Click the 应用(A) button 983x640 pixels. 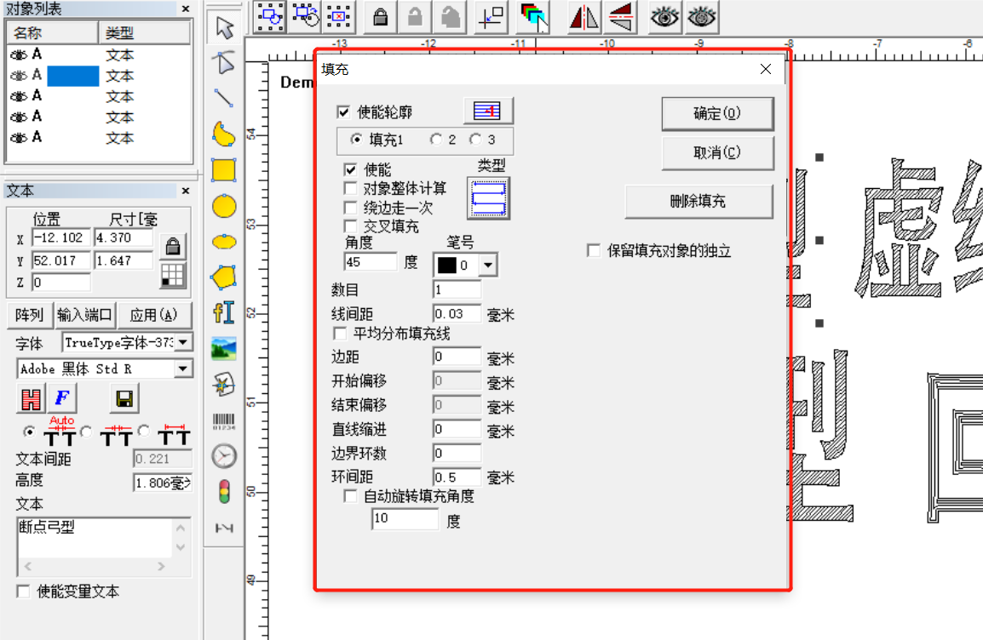[153, 314]
